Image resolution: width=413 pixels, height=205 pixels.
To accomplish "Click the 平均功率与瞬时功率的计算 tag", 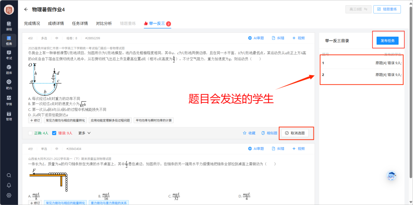I will (154, 121).
